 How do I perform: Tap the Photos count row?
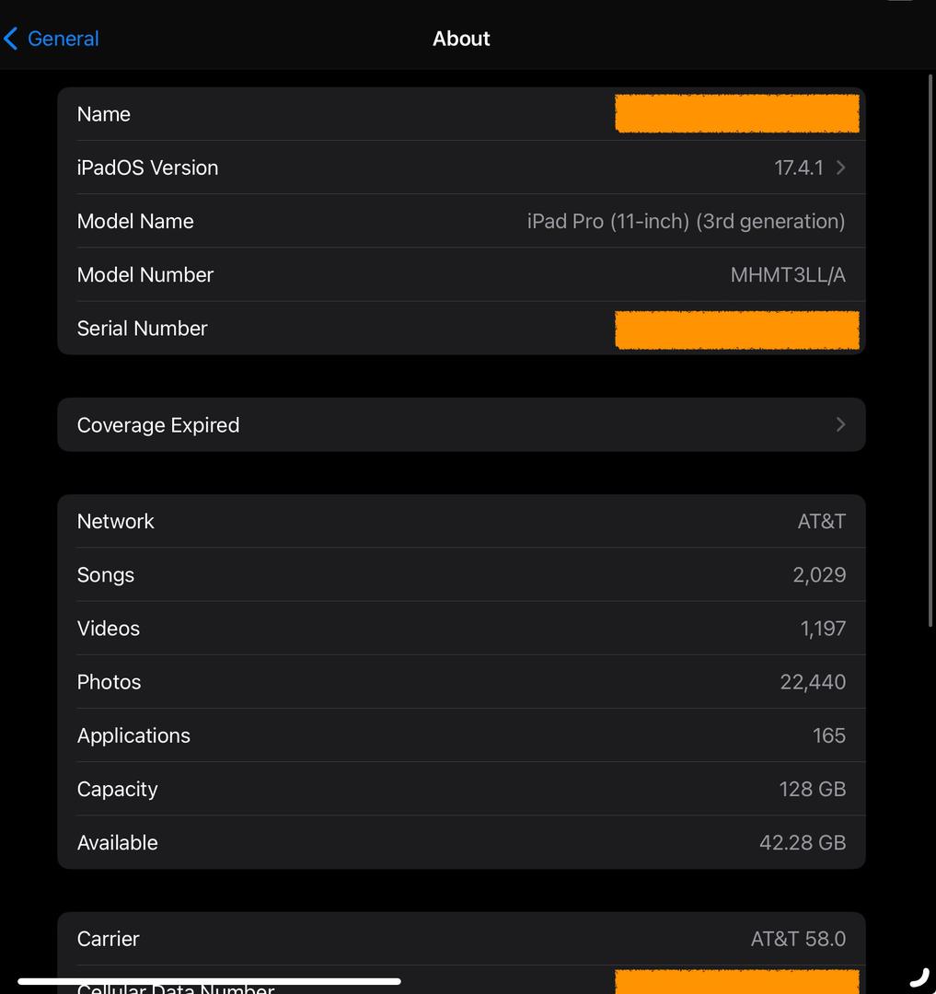pos(460,682)
